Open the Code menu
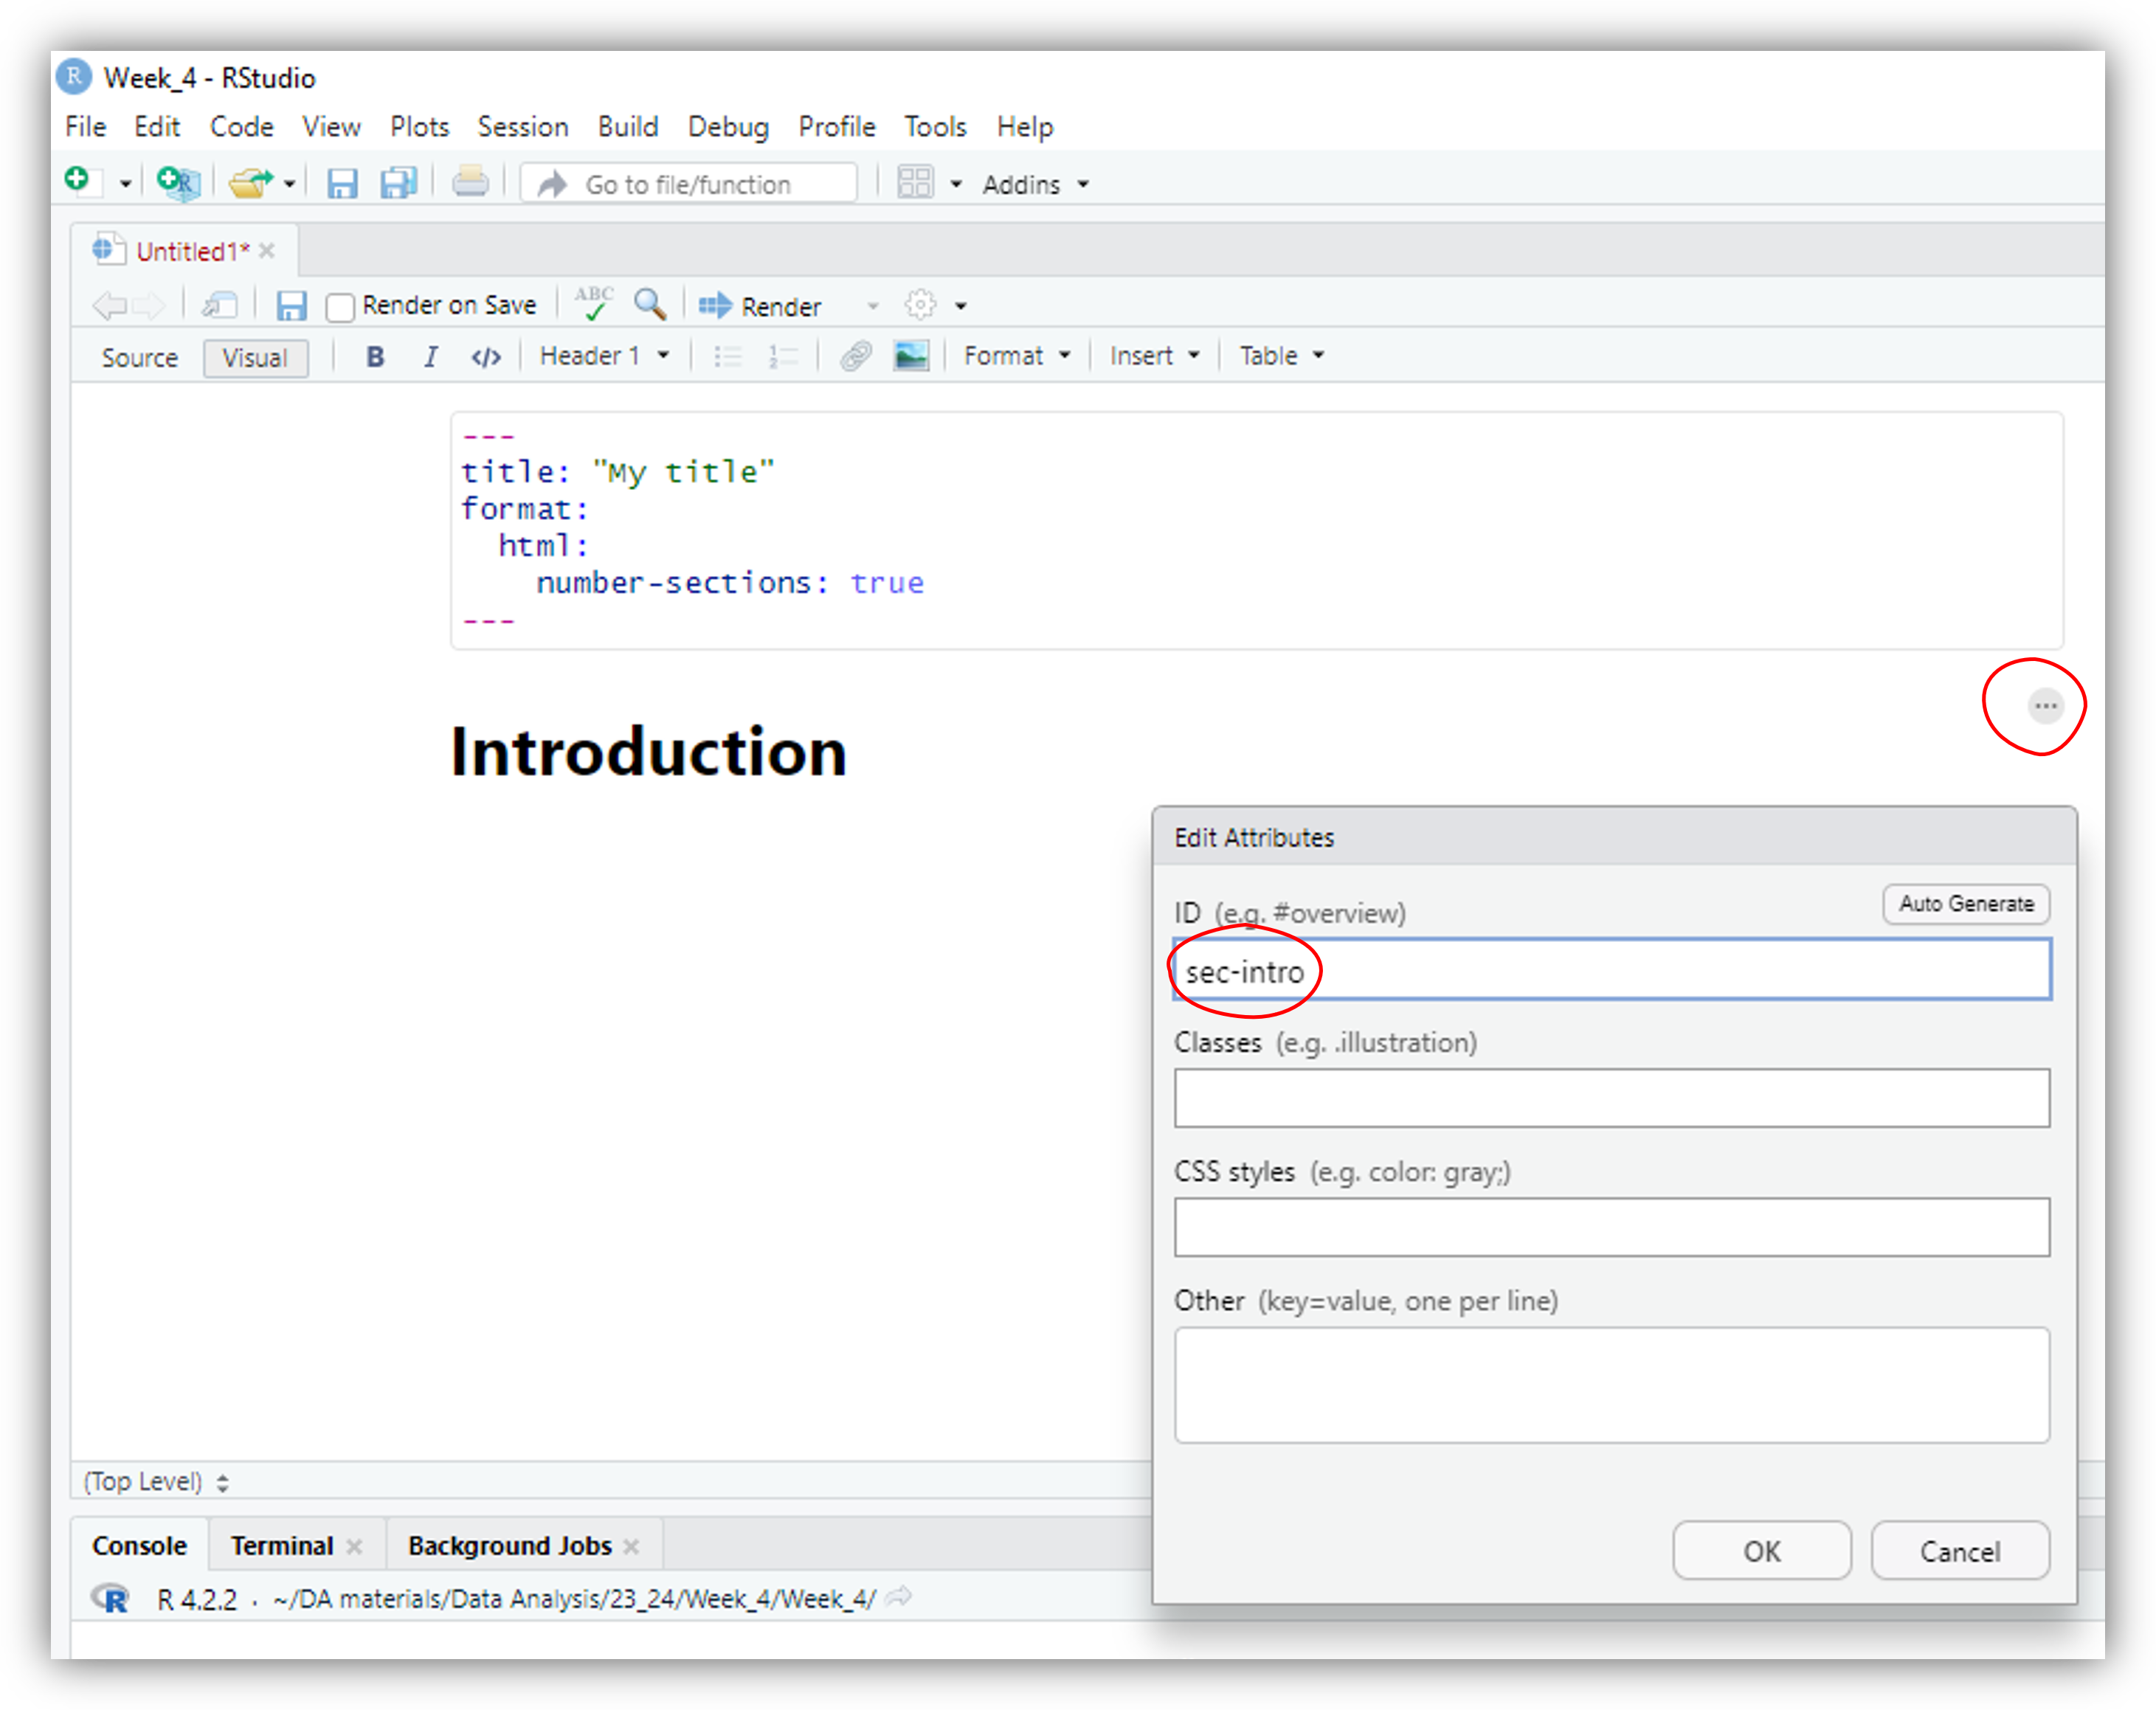This screenshot has height=1710, width=2156. pyautogui.click(x=241, y=127)
